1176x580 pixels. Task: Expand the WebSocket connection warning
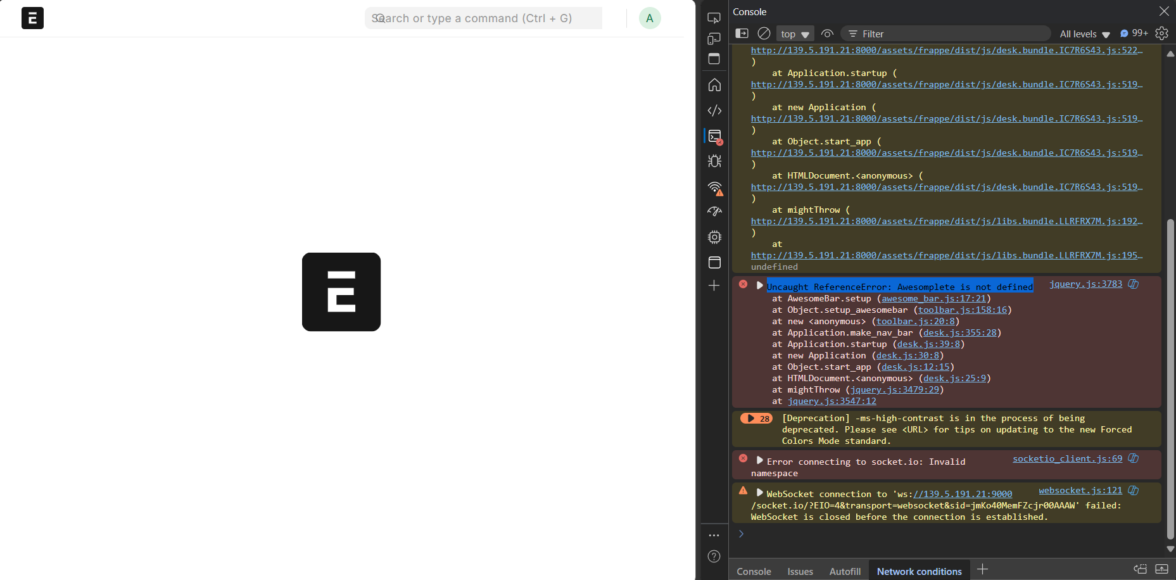[x=759, y=493]
